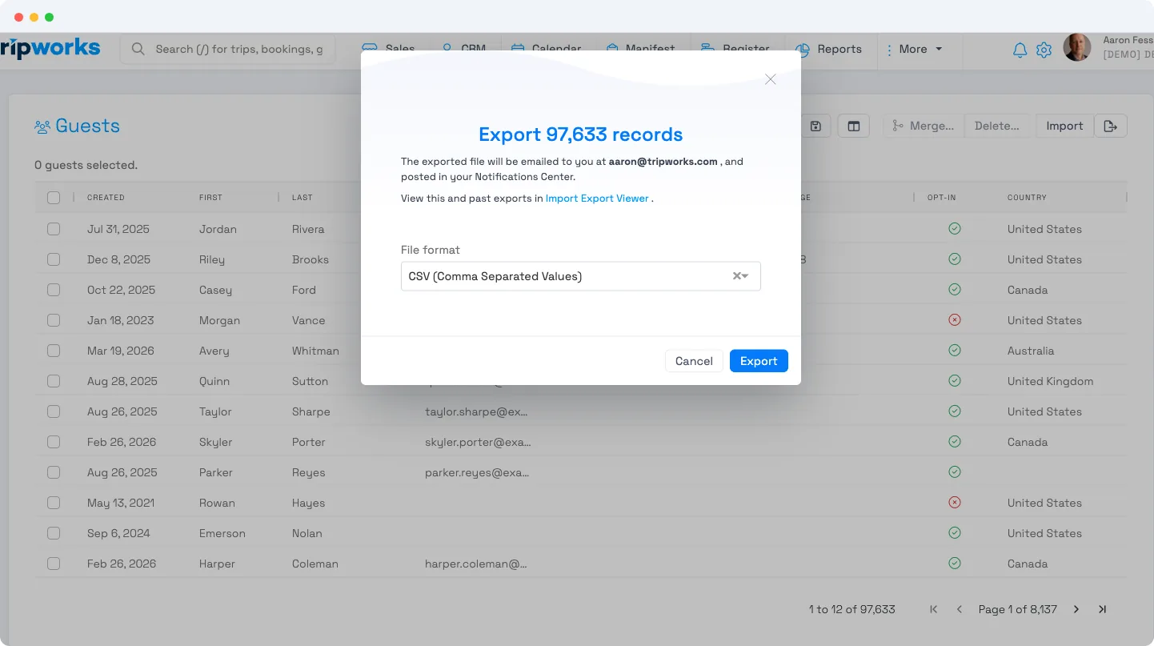The image size is (1154, 646).
Task: Select the Avery Whitman row checkbox
Action: [54, 351]
